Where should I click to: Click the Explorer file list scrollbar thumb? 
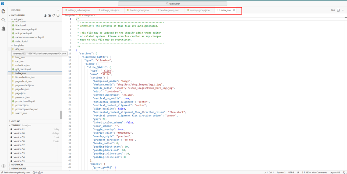61,115
